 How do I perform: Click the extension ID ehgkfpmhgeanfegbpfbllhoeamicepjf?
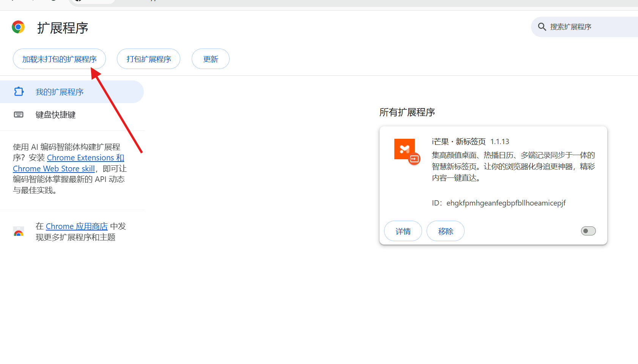coord(506,203)
